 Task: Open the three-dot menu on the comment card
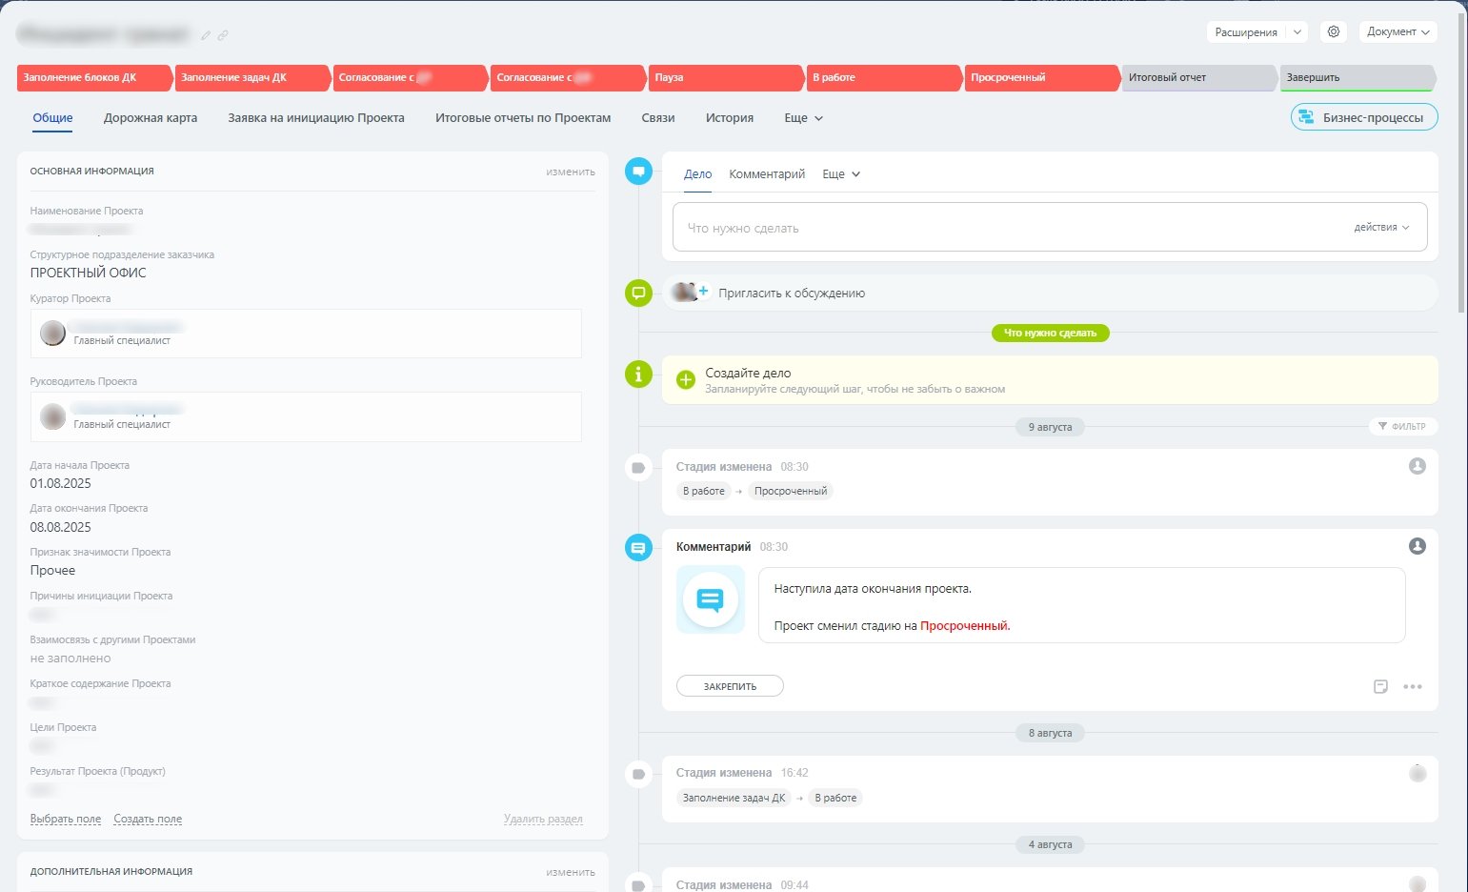1413,686
